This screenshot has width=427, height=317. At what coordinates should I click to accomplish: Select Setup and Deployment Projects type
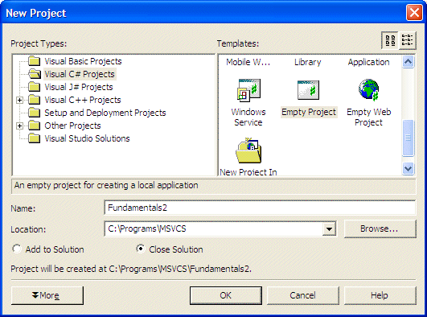click(x=105, y=113)
